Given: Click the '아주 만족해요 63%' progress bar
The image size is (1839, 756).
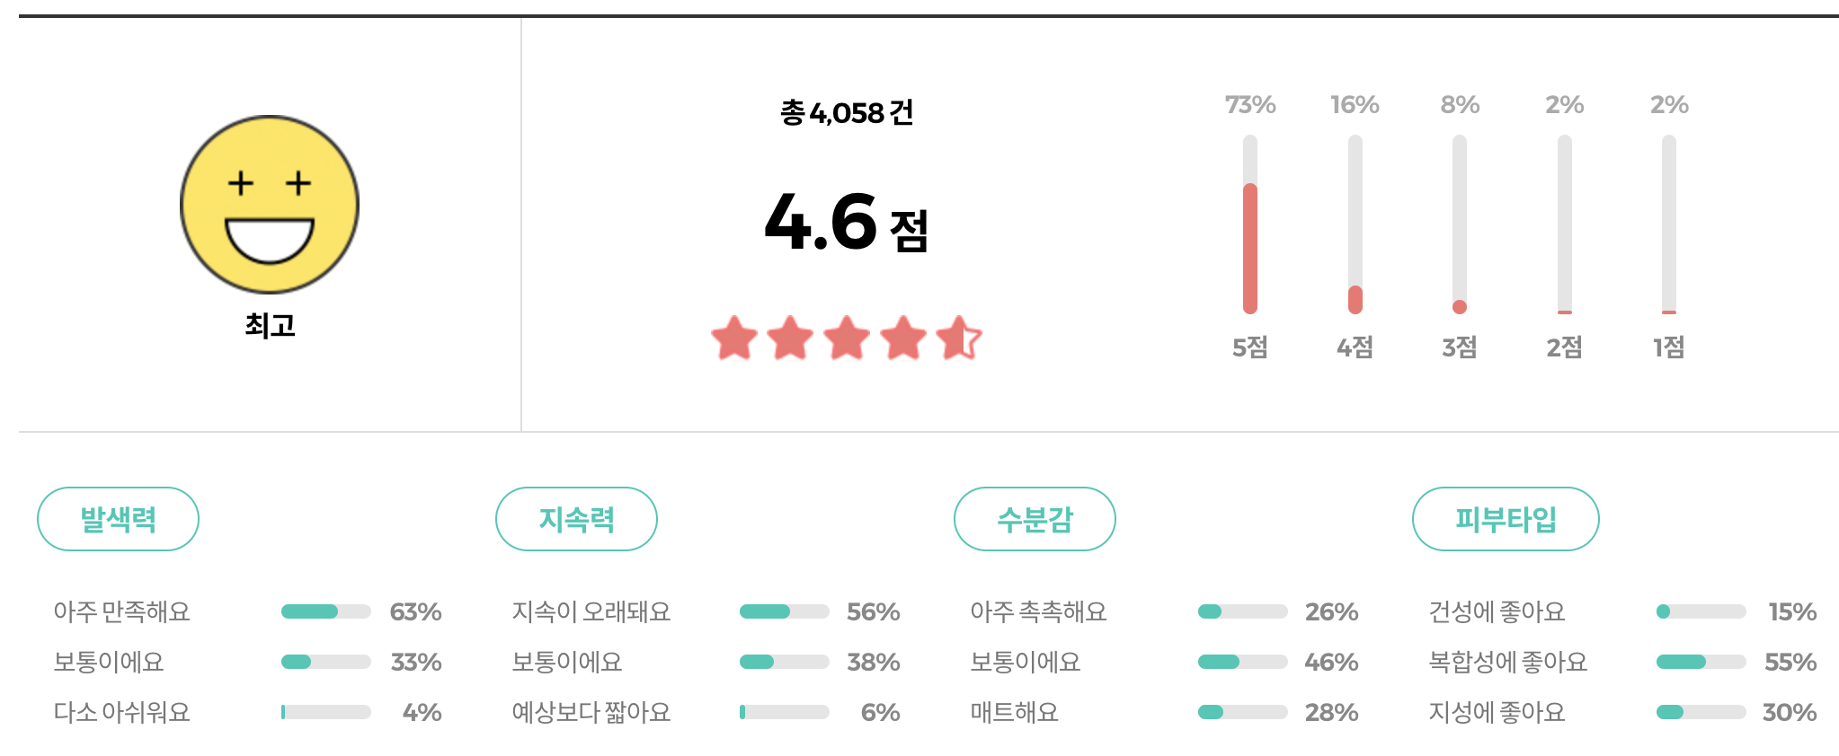Looking at the screenshot, I should click(328, 611).
